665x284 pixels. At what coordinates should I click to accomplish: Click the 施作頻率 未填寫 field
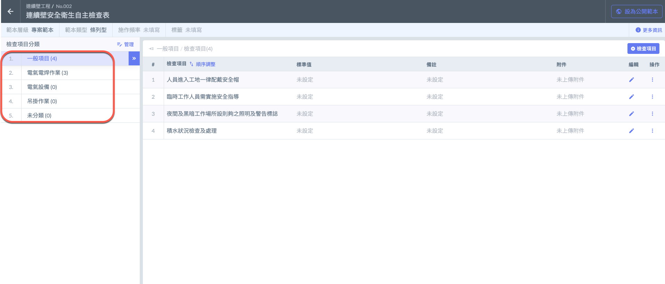[139, 30]
